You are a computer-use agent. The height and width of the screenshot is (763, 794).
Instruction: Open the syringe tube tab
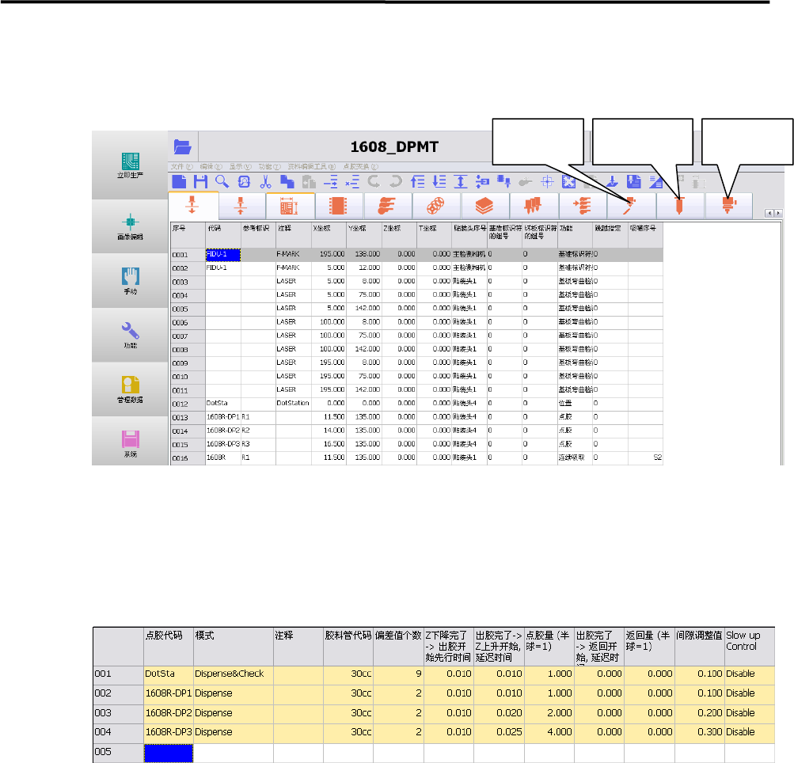679,206
